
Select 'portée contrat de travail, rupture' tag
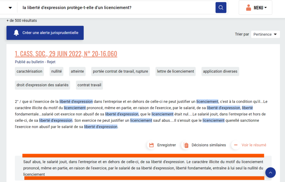pyautogui.click(x=120, y=71)
